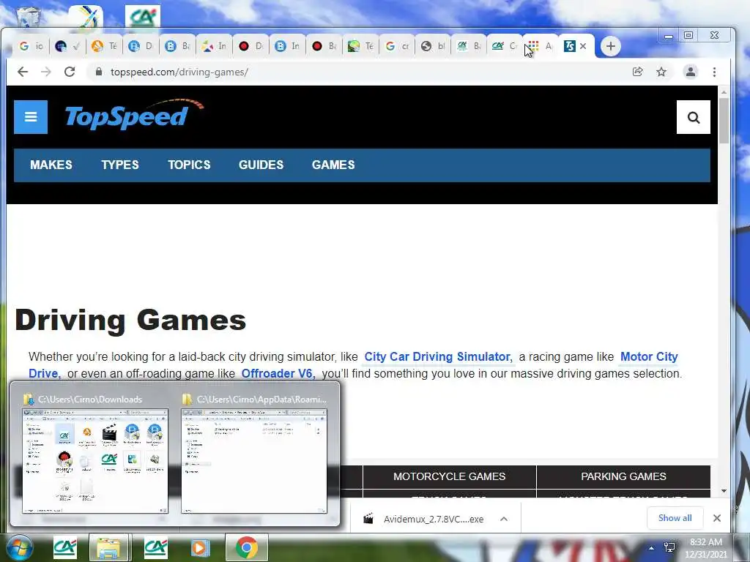Open the TYPES navigation menu
The width and height of the screenshot is (750, 562).
(120, 165)
